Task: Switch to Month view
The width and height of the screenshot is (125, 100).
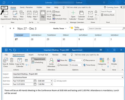Action: [57, 15]
